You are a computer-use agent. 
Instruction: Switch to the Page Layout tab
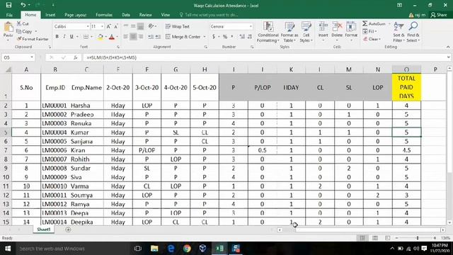[76, 15]
